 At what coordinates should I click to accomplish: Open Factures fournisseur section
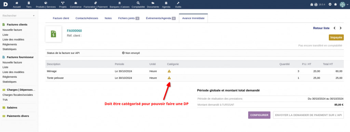[20, 57]
